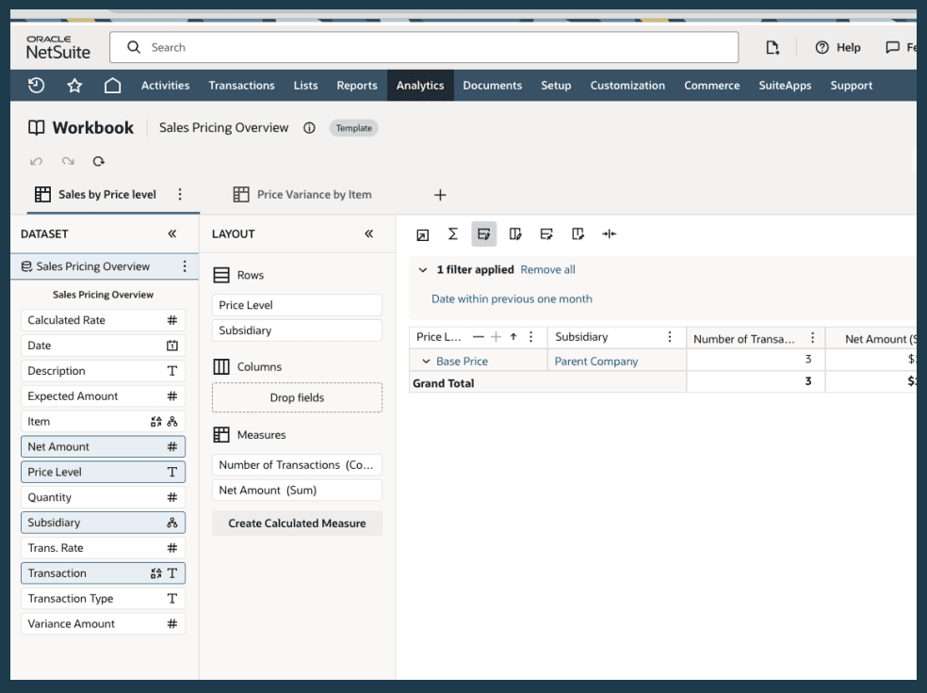Switch to Sales by Price level tab
The width and height of the screenshot is (927, 693).
[x=96, y=194]
